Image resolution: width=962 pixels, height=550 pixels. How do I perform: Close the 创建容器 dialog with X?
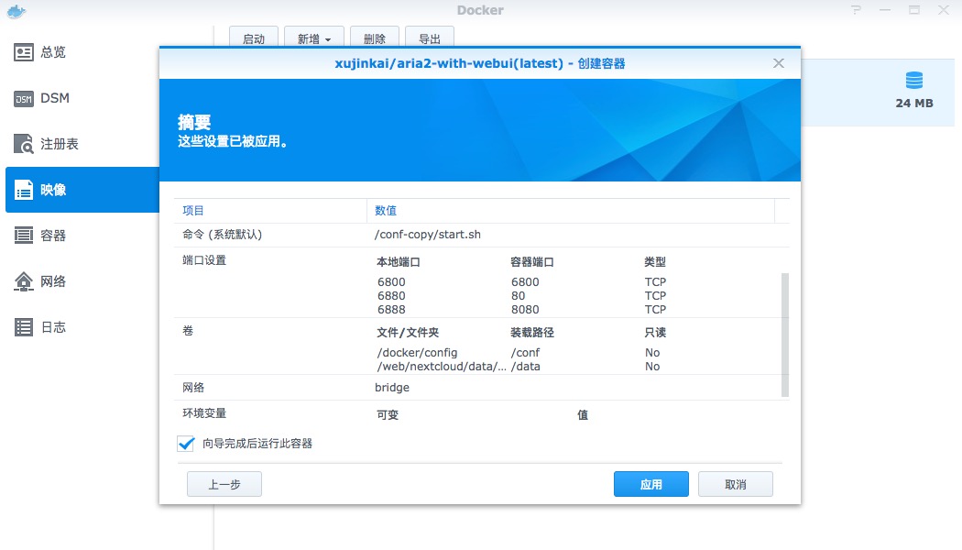779,63
